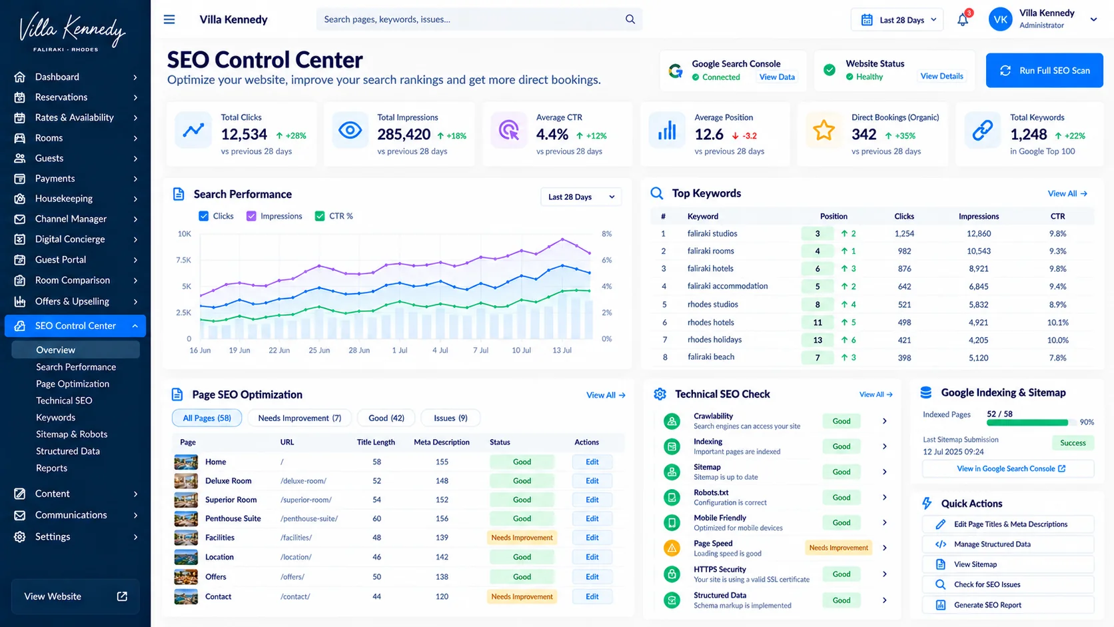Screen dimensions: 1114x627
Task: Click the Contact page thumbnail
Action: point(186,596)
